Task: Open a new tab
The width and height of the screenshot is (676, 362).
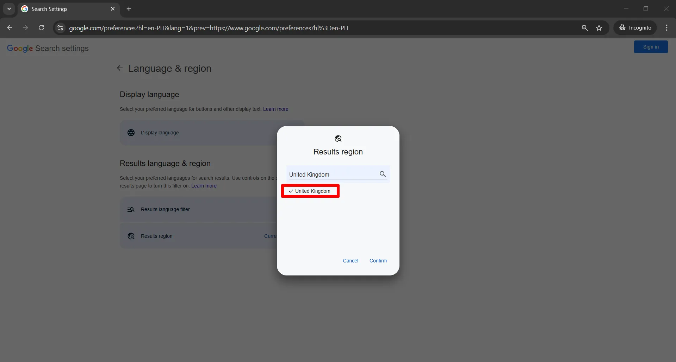Action: point(129,9)
